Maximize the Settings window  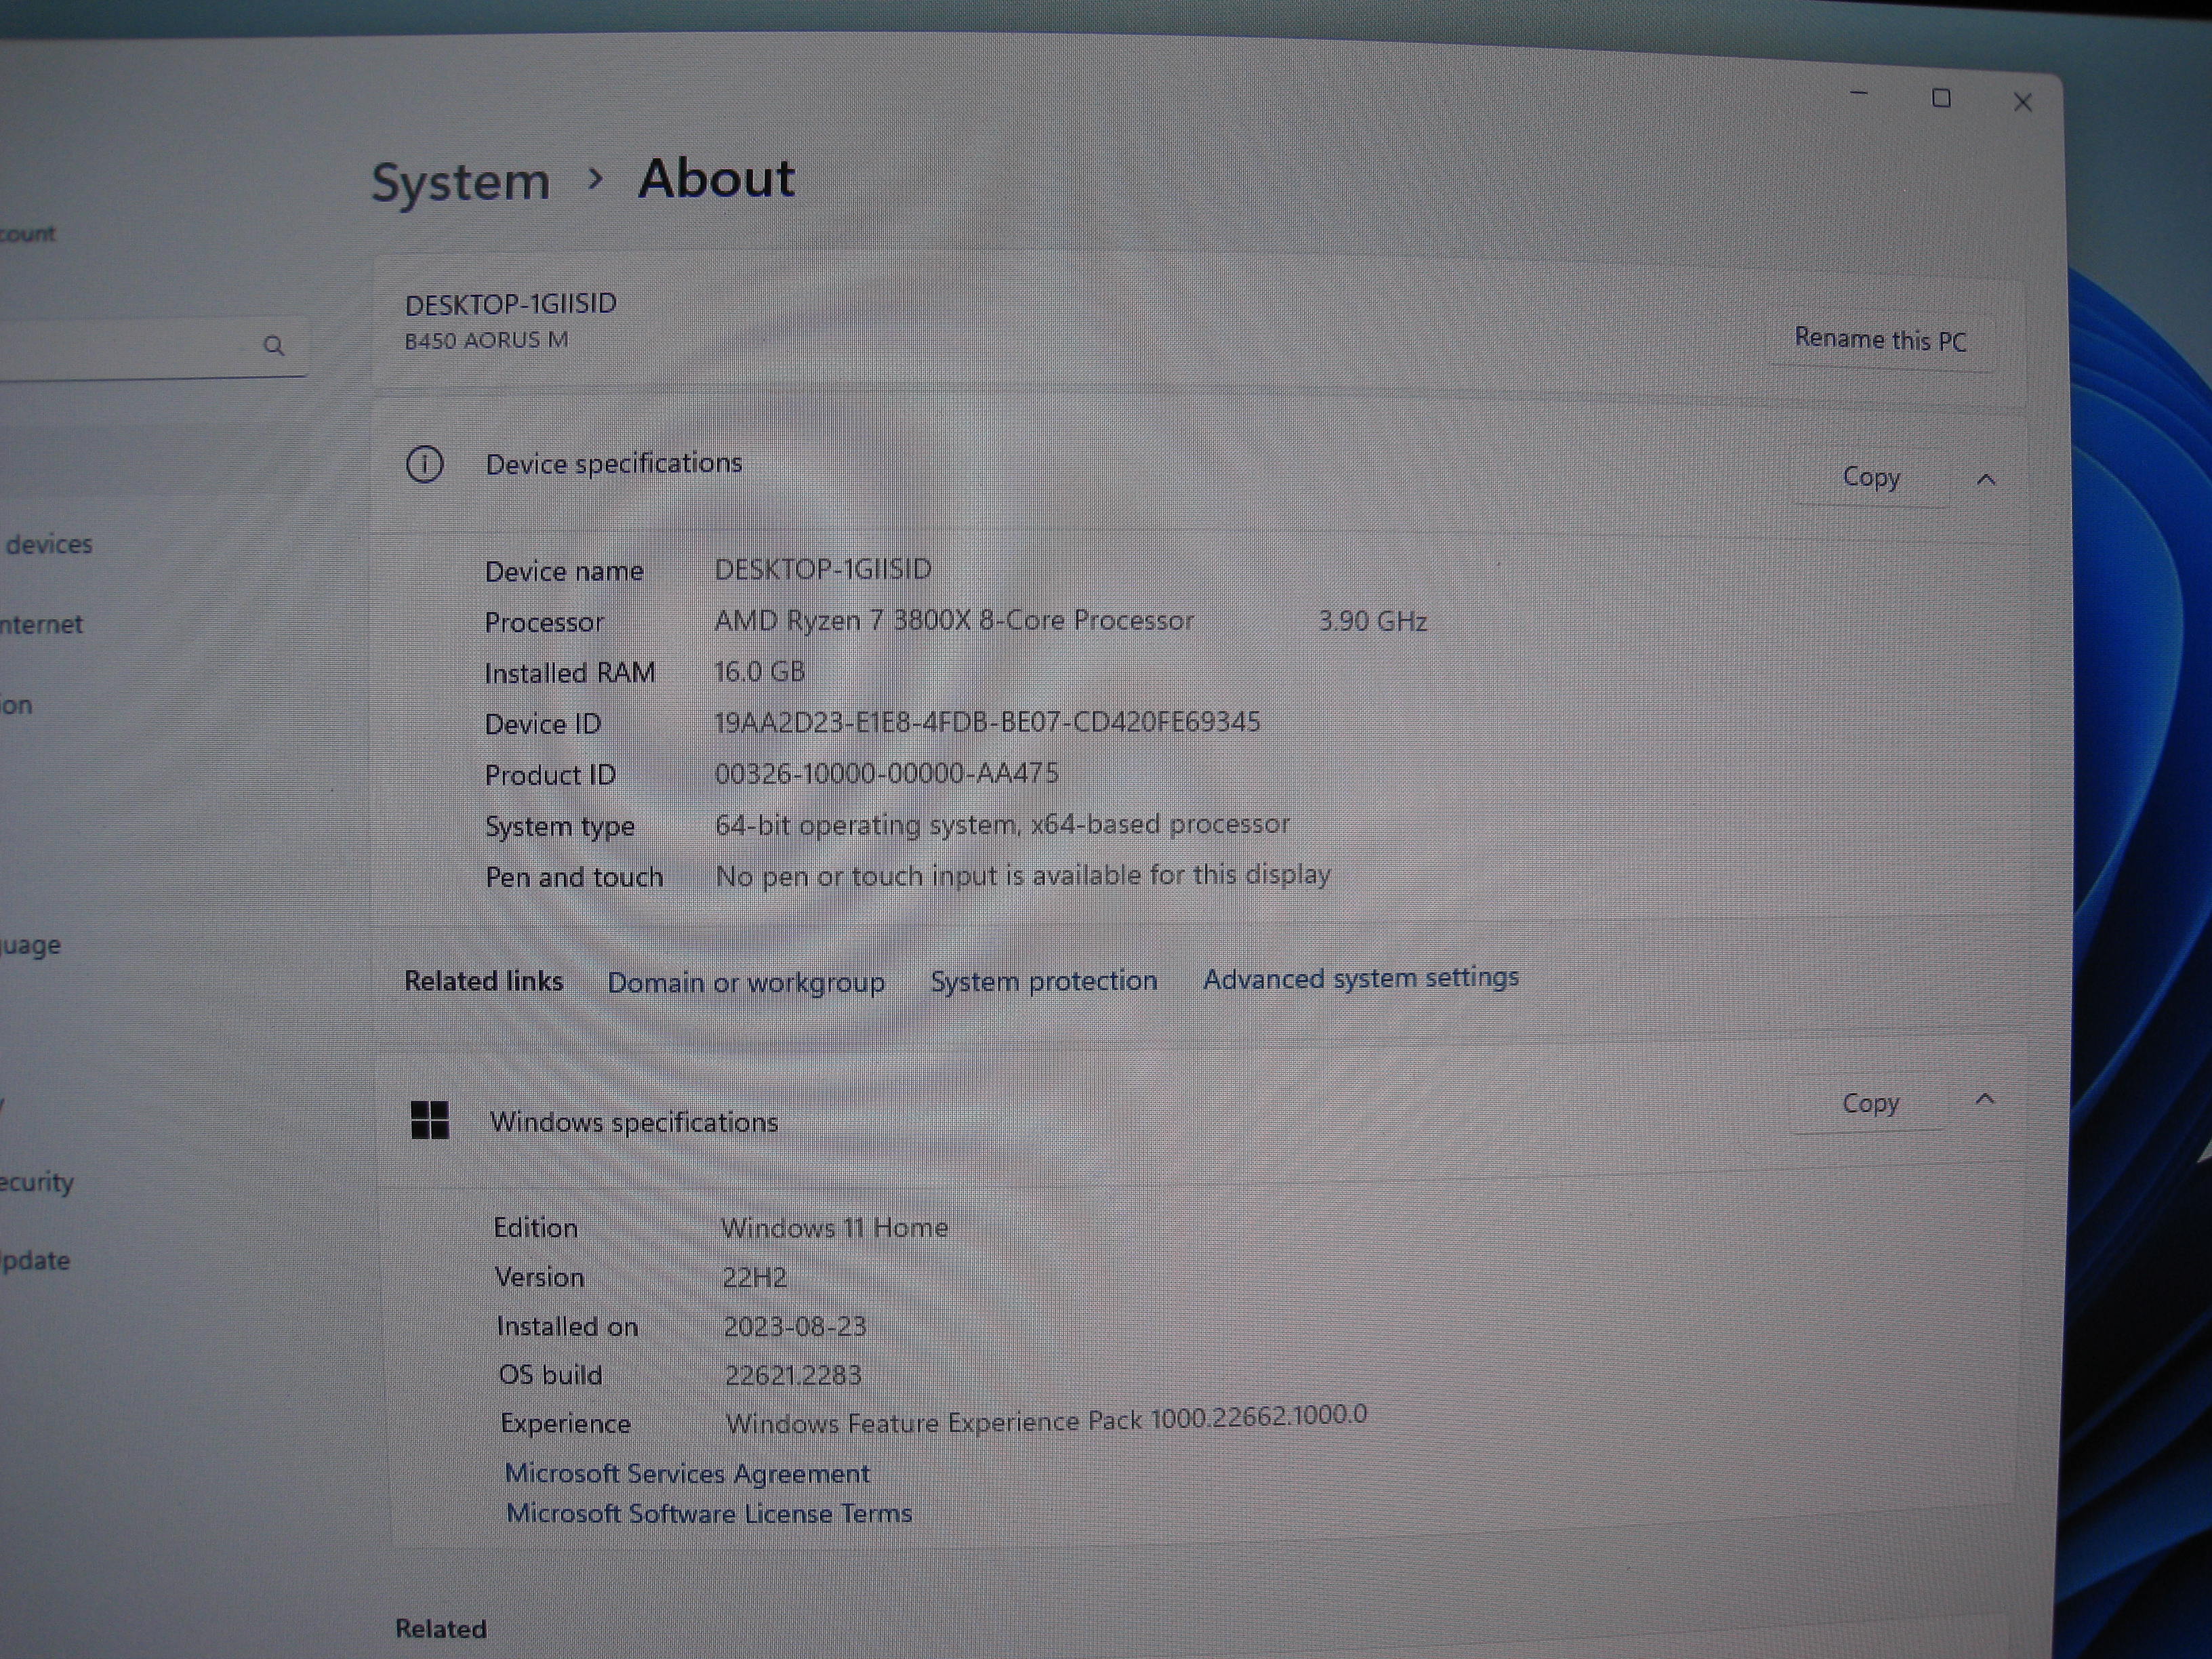click(x=1941, y=98)
